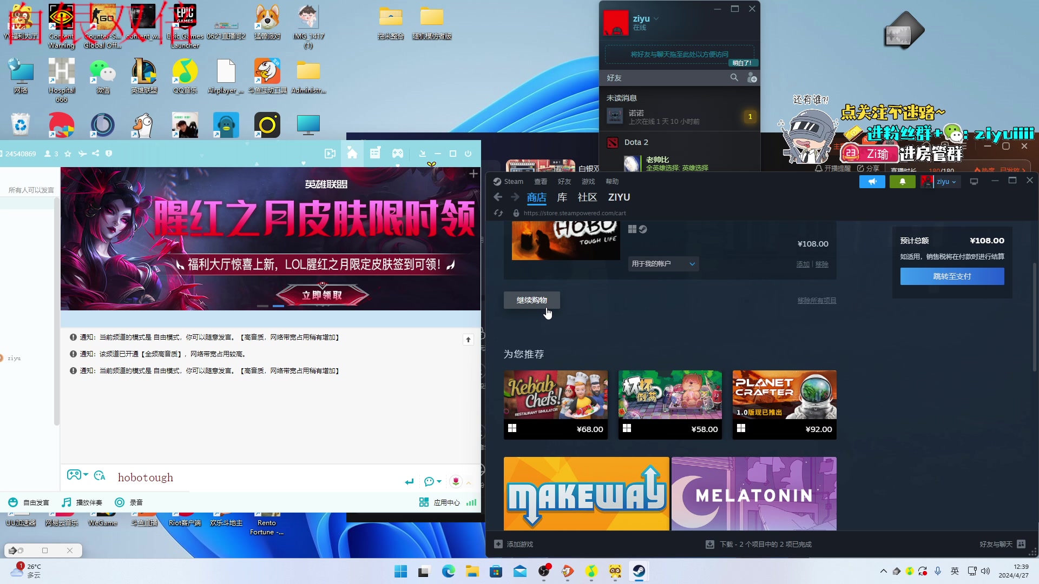Switch Steam to Big Picture mode icon
Screen dimensions: 1039x584
coord(974,182)
